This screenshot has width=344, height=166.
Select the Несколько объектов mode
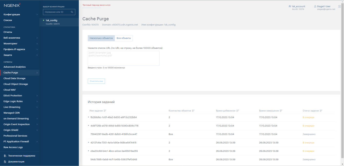tap(101, 38)
